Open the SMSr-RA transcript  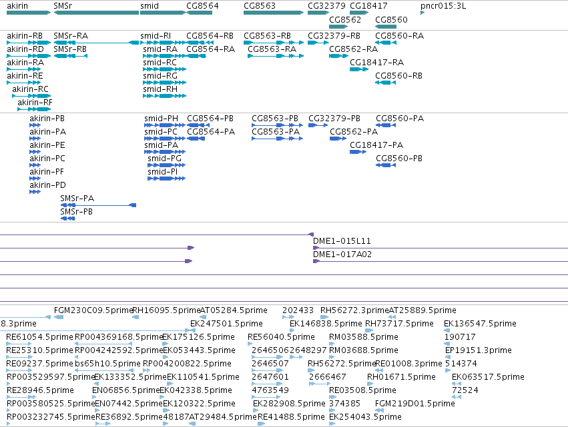(96, 43)
